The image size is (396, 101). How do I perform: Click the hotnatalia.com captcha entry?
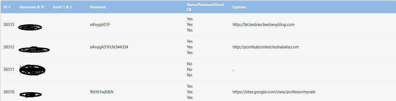(266, 47)
